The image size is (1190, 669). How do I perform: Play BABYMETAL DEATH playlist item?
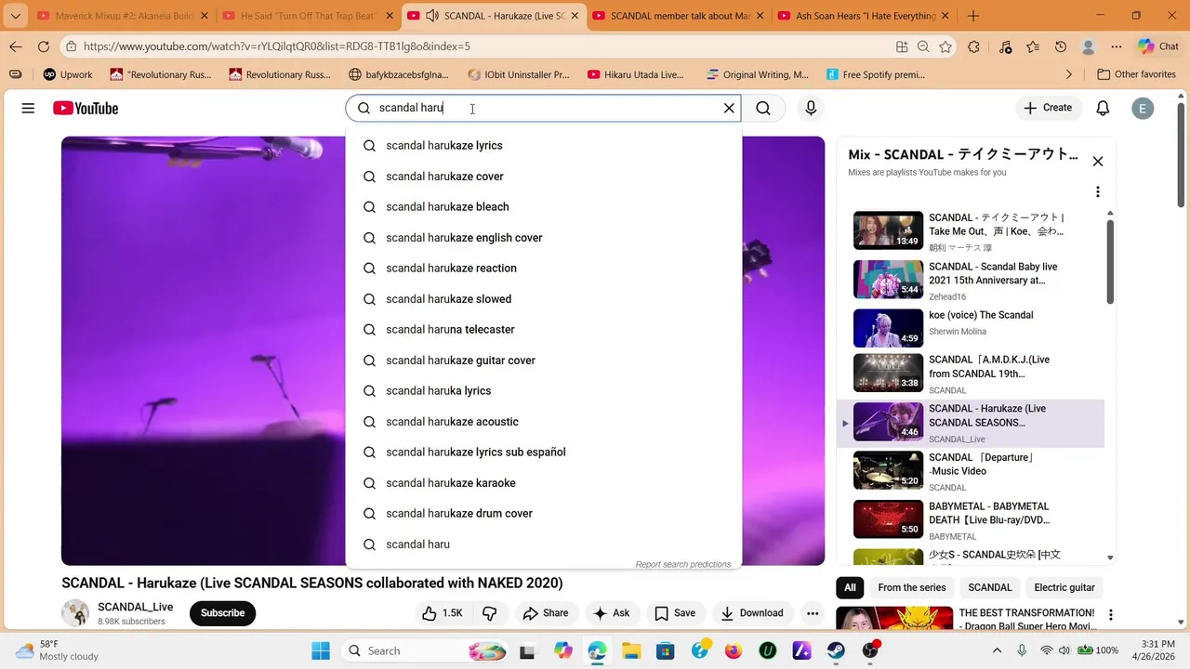point(970,520)
